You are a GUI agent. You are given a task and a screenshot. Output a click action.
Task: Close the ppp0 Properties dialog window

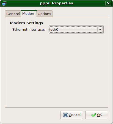108,3
